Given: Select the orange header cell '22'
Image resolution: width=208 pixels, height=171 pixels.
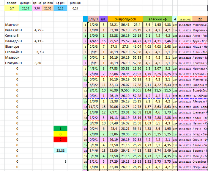Looking at the screenshot, I should coord(200,19).
